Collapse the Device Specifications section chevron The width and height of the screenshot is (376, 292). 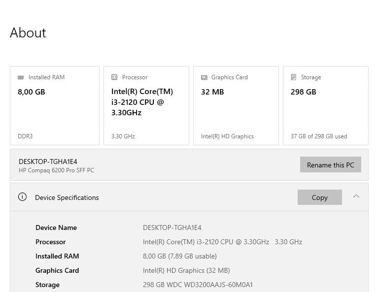tap(356, 196)
